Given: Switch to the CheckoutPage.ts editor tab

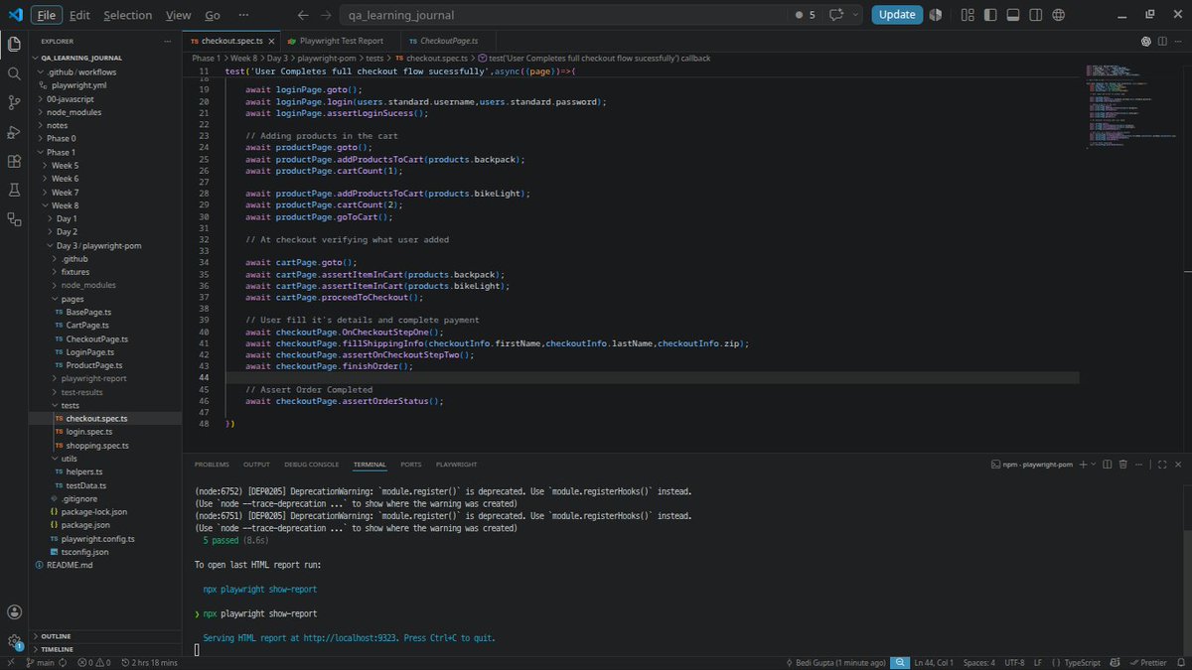Looking at the screenshot, I should pyautogui.click(x=449, y=41).
